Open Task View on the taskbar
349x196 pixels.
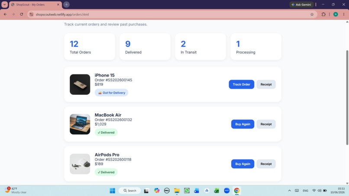coord(146,191)
